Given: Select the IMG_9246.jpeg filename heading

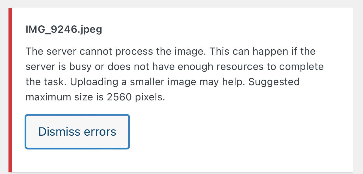Looking at the screenshot, I should tap(64, 29).
